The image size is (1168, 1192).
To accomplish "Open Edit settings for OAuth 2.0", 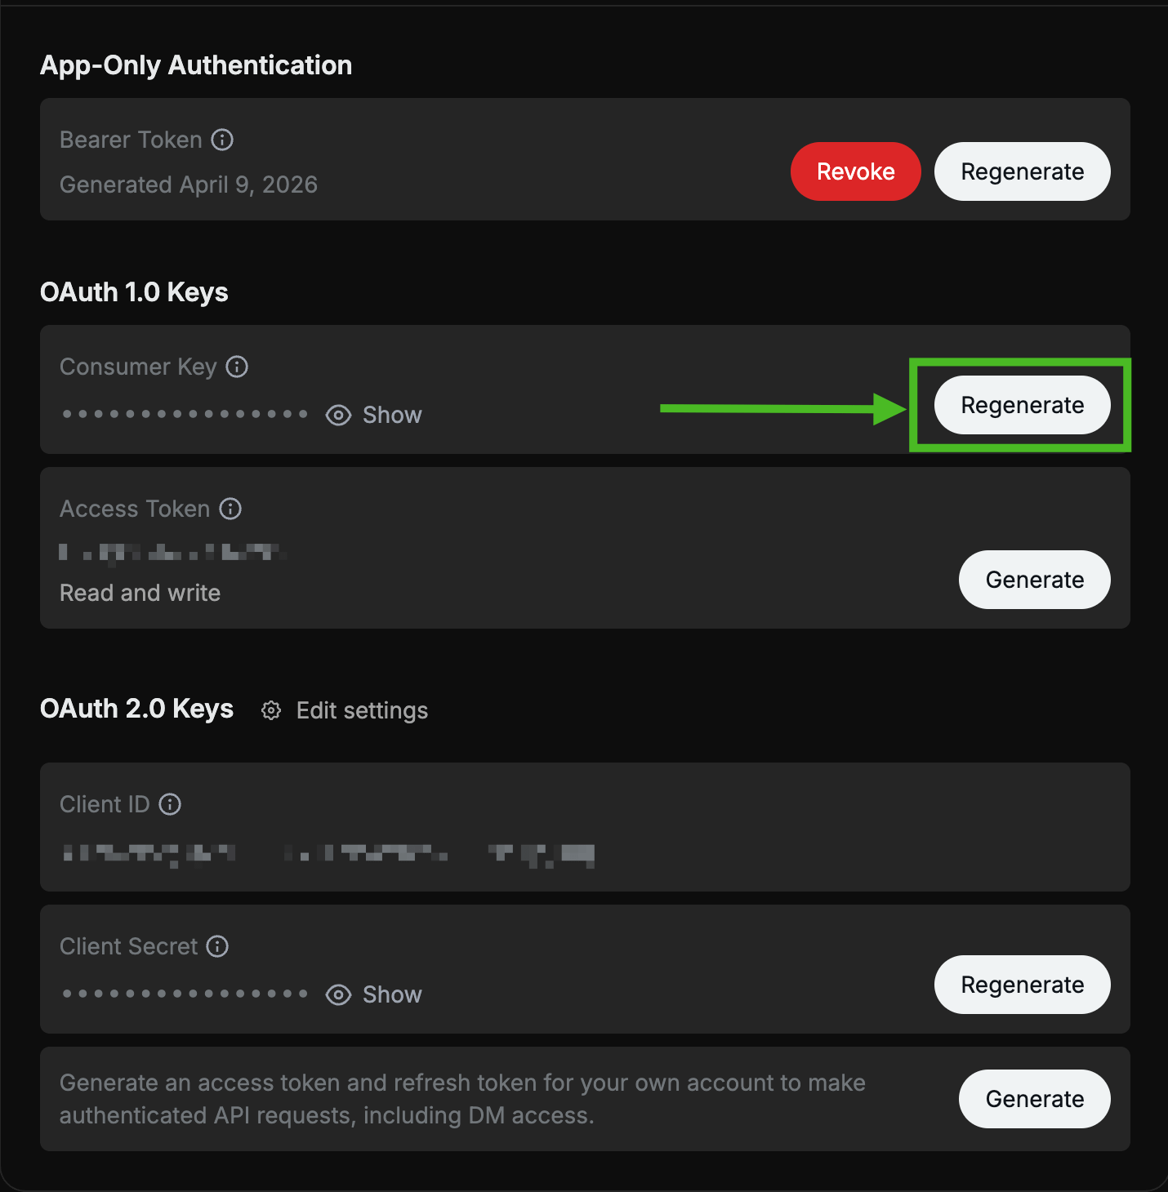I will tap(362, 710).
